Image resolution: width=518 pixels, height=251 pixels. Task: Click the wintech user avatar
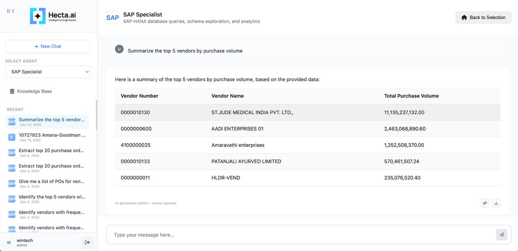pyautogui.click(x=9, y=242)
